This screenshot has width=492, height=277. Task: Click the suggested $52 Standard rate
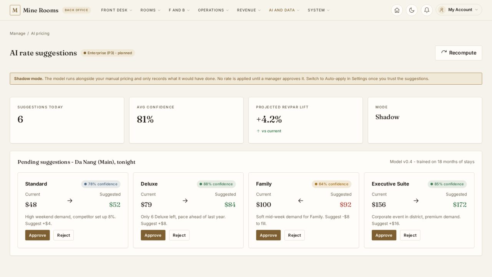pos(115,205)
